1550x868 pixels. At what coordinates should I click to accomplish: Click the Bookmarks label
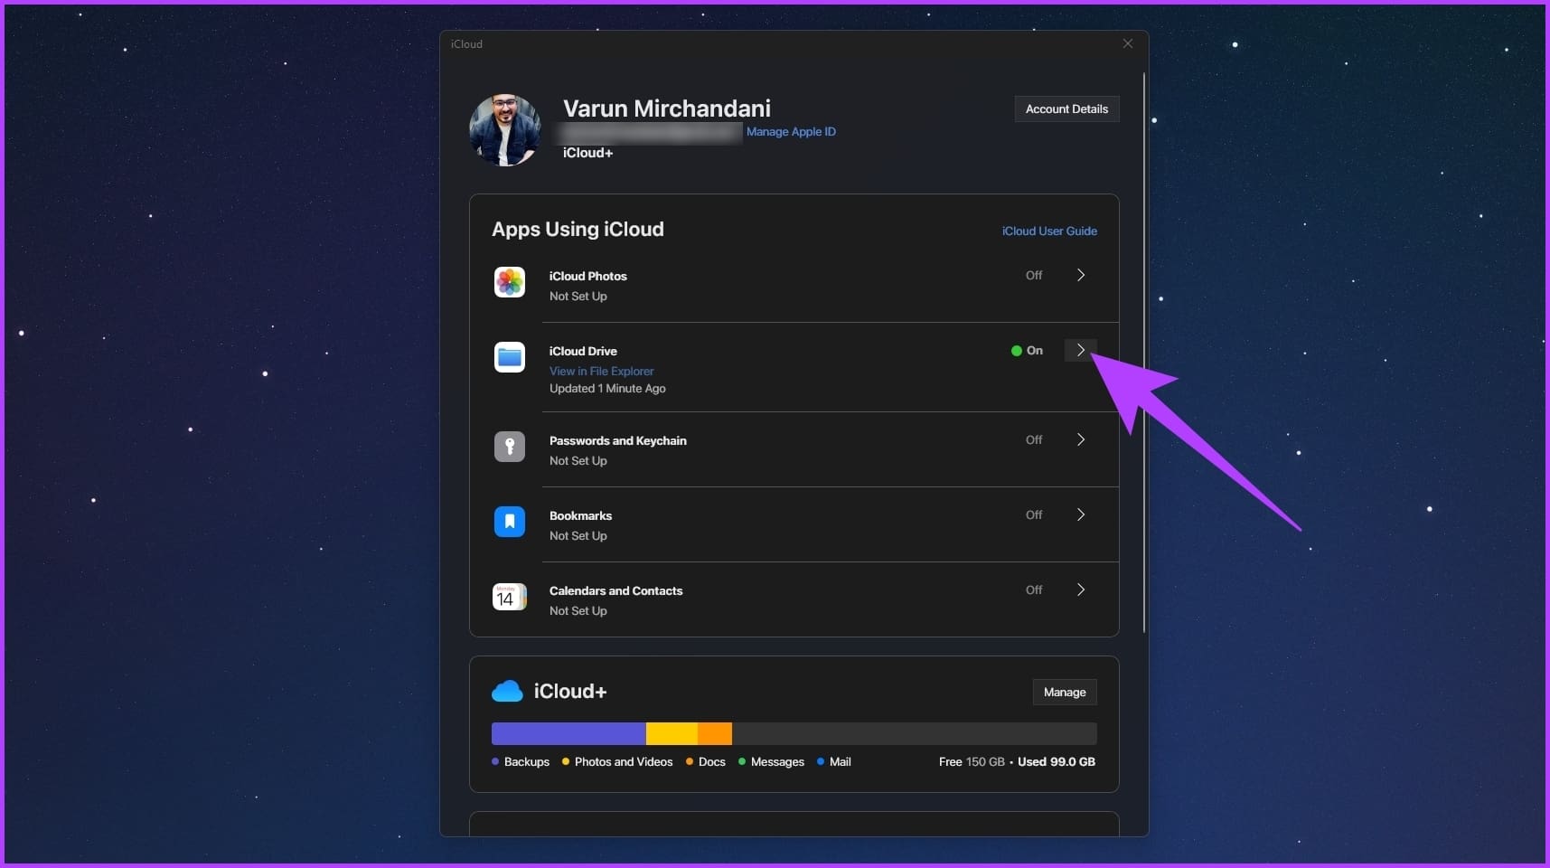point(580,515)
